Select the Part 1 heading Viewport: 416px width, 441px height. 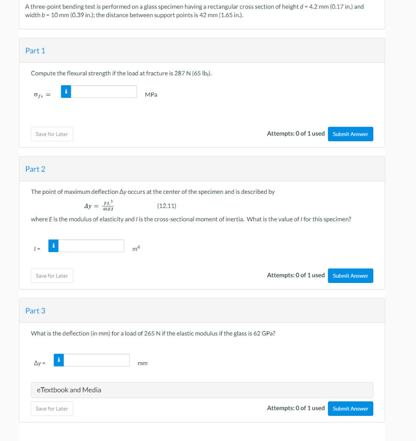35,51
